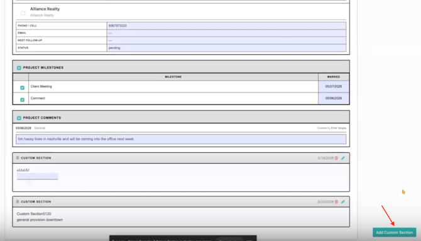Click the Next Follow-Up value field
Viewport: 421px width, 241px height.
point(226,40)
